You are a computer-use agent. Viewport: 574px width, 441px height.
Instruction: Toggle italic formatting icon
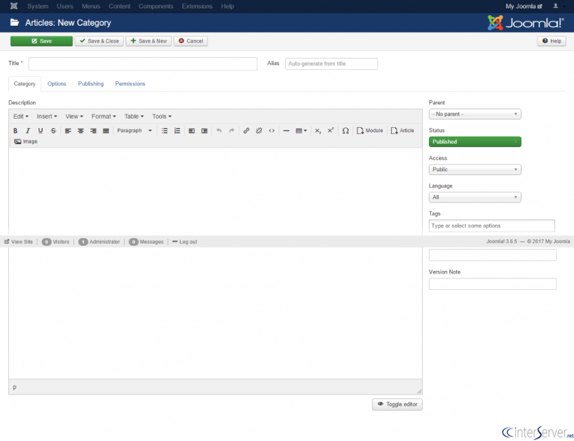click(28, 131)
